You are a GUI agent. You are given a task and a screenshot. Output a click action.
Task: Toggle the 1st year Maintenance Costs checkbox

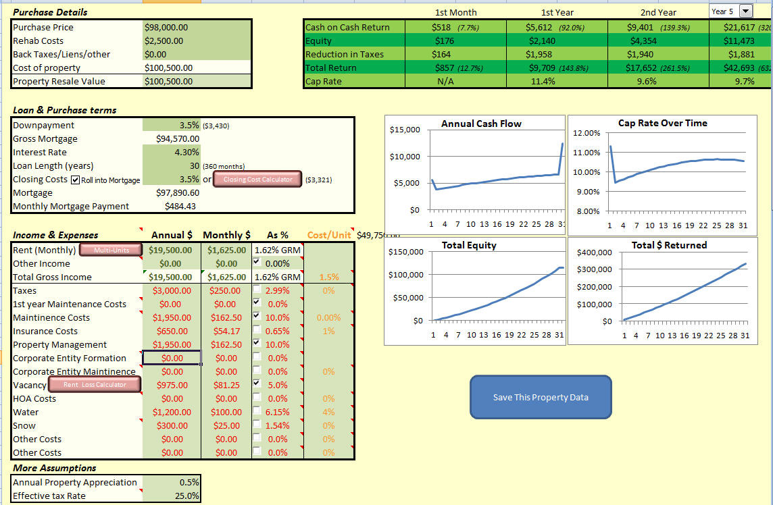(x=257, y=302)
